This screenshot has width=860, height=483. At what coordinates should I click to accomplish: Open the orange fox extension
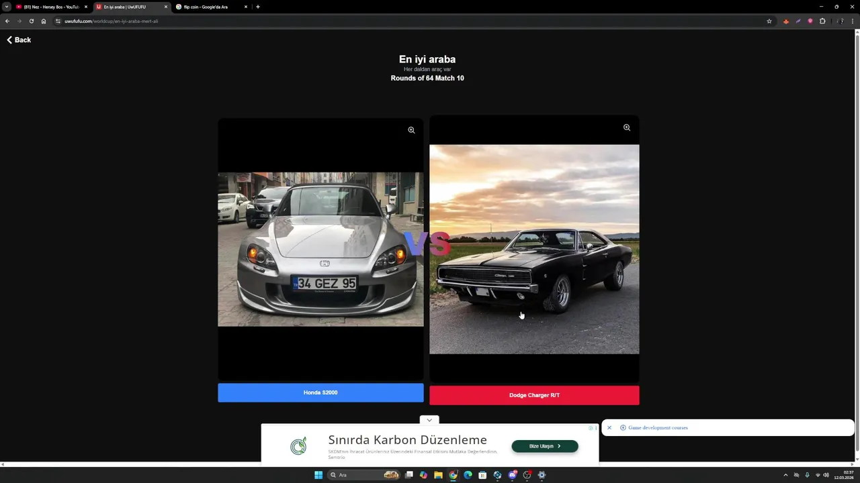click(x=786, y=21)
